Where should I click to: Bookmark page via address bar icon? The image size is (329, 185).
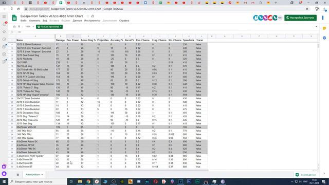(x=307, y=9)
